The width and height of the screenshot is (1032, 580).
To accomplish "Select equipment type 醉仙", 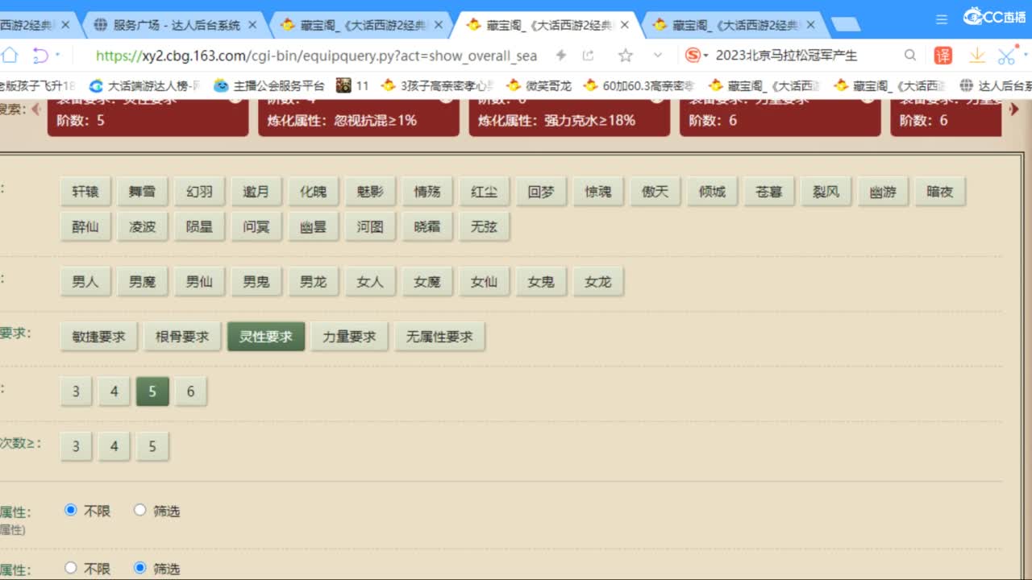I will (x=85, y=227).
